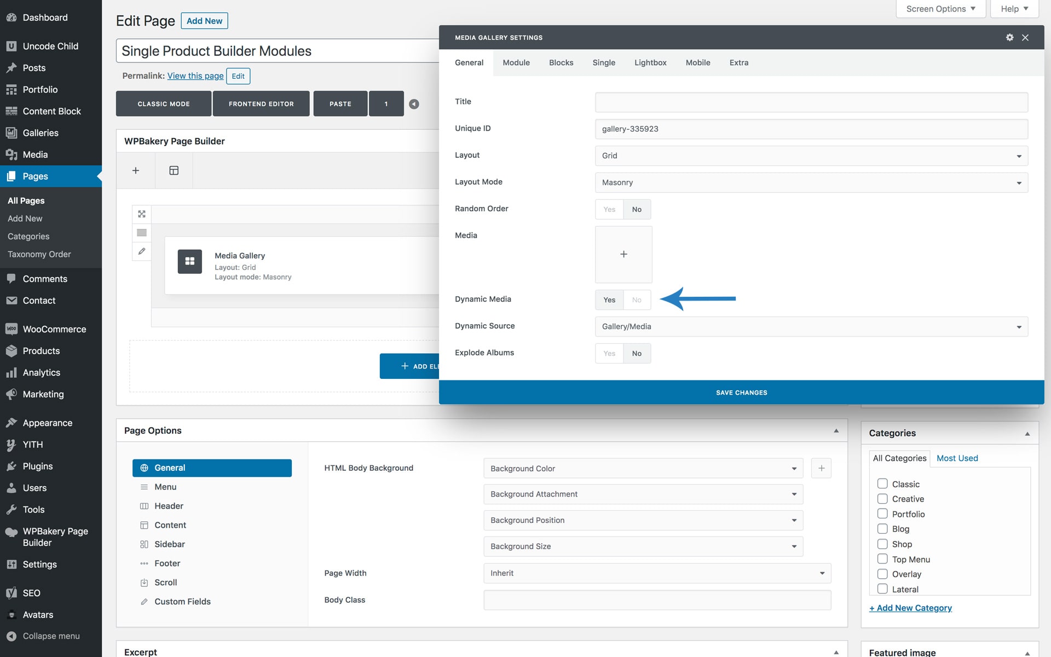Open the templates icon in WPBakery toolbar
This screenshot has width=1051, height=657.
coord(174,170)
